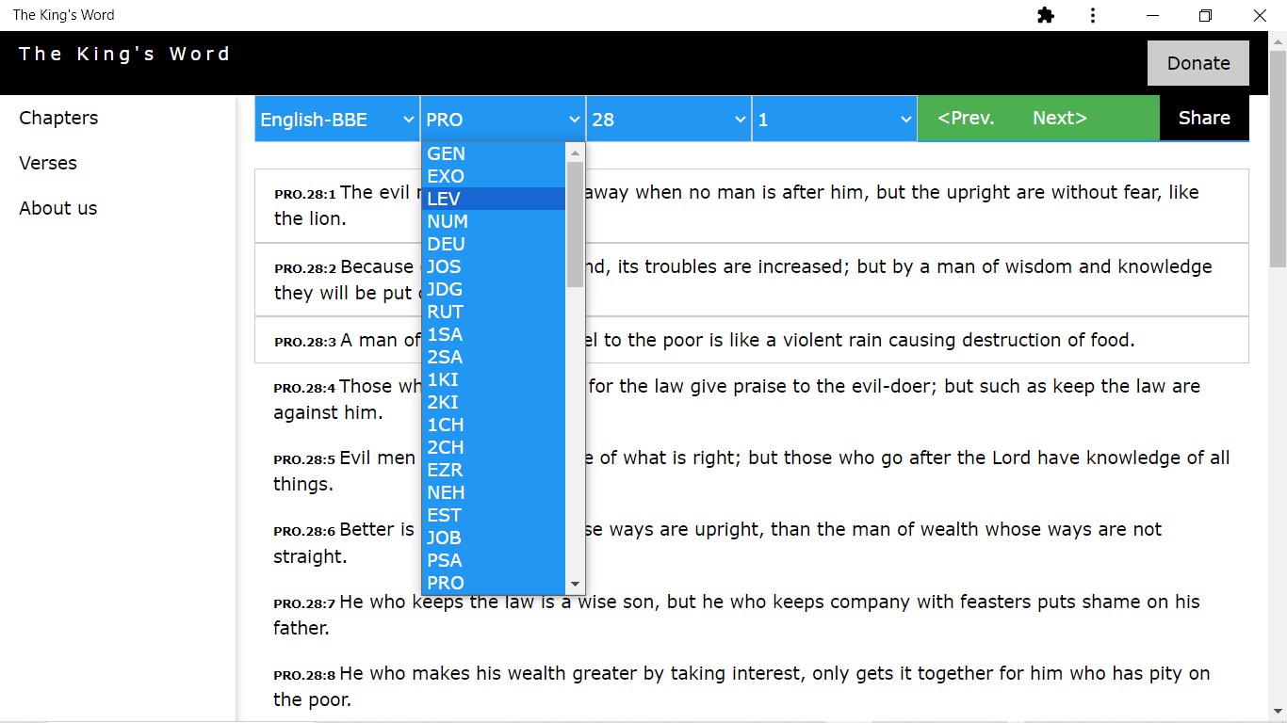Open the extensions puzzle-piece icon

pyautogui.click(x=1046, y=15)
